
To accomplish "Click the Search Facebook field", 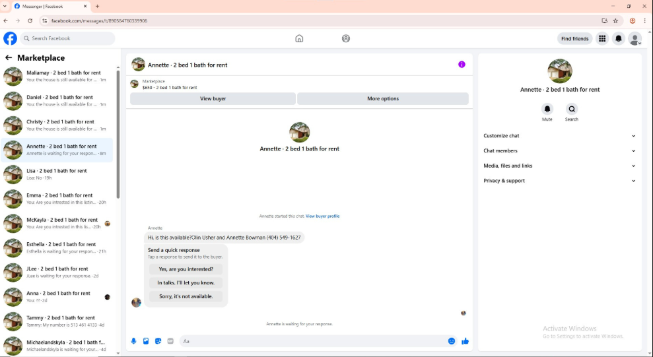I will [x=67, y=38].
